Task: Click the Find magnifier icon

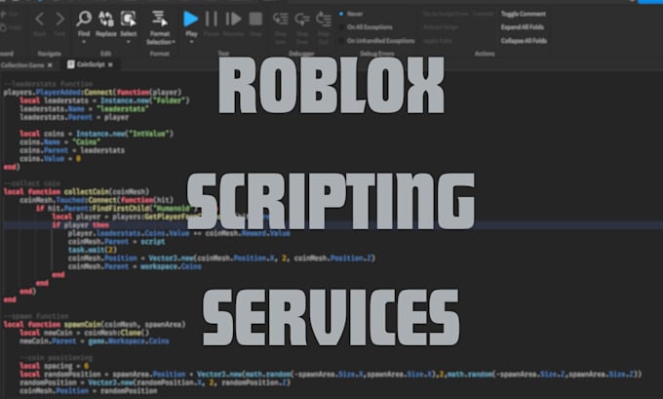Action: pos(84,19)
